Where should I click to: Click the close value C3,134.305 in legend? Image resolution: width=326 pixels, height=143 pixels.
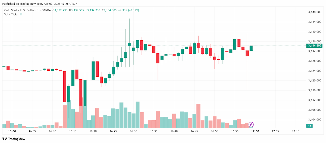(109, 10)
